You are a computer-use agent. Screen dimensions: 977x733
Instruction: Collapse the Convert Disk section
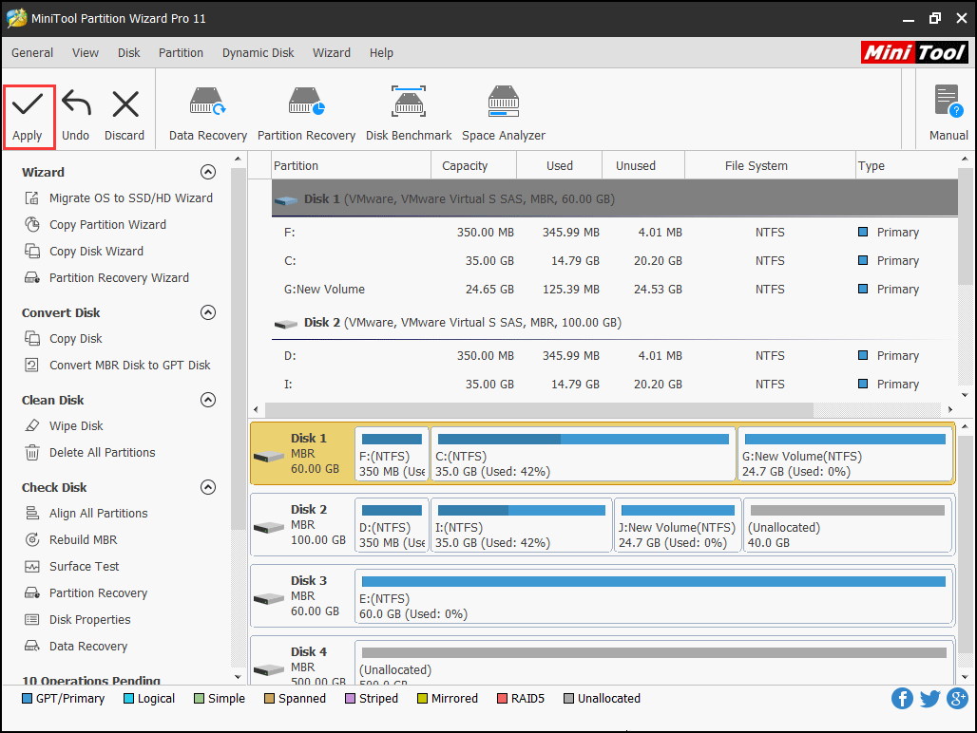pos(208,312)
